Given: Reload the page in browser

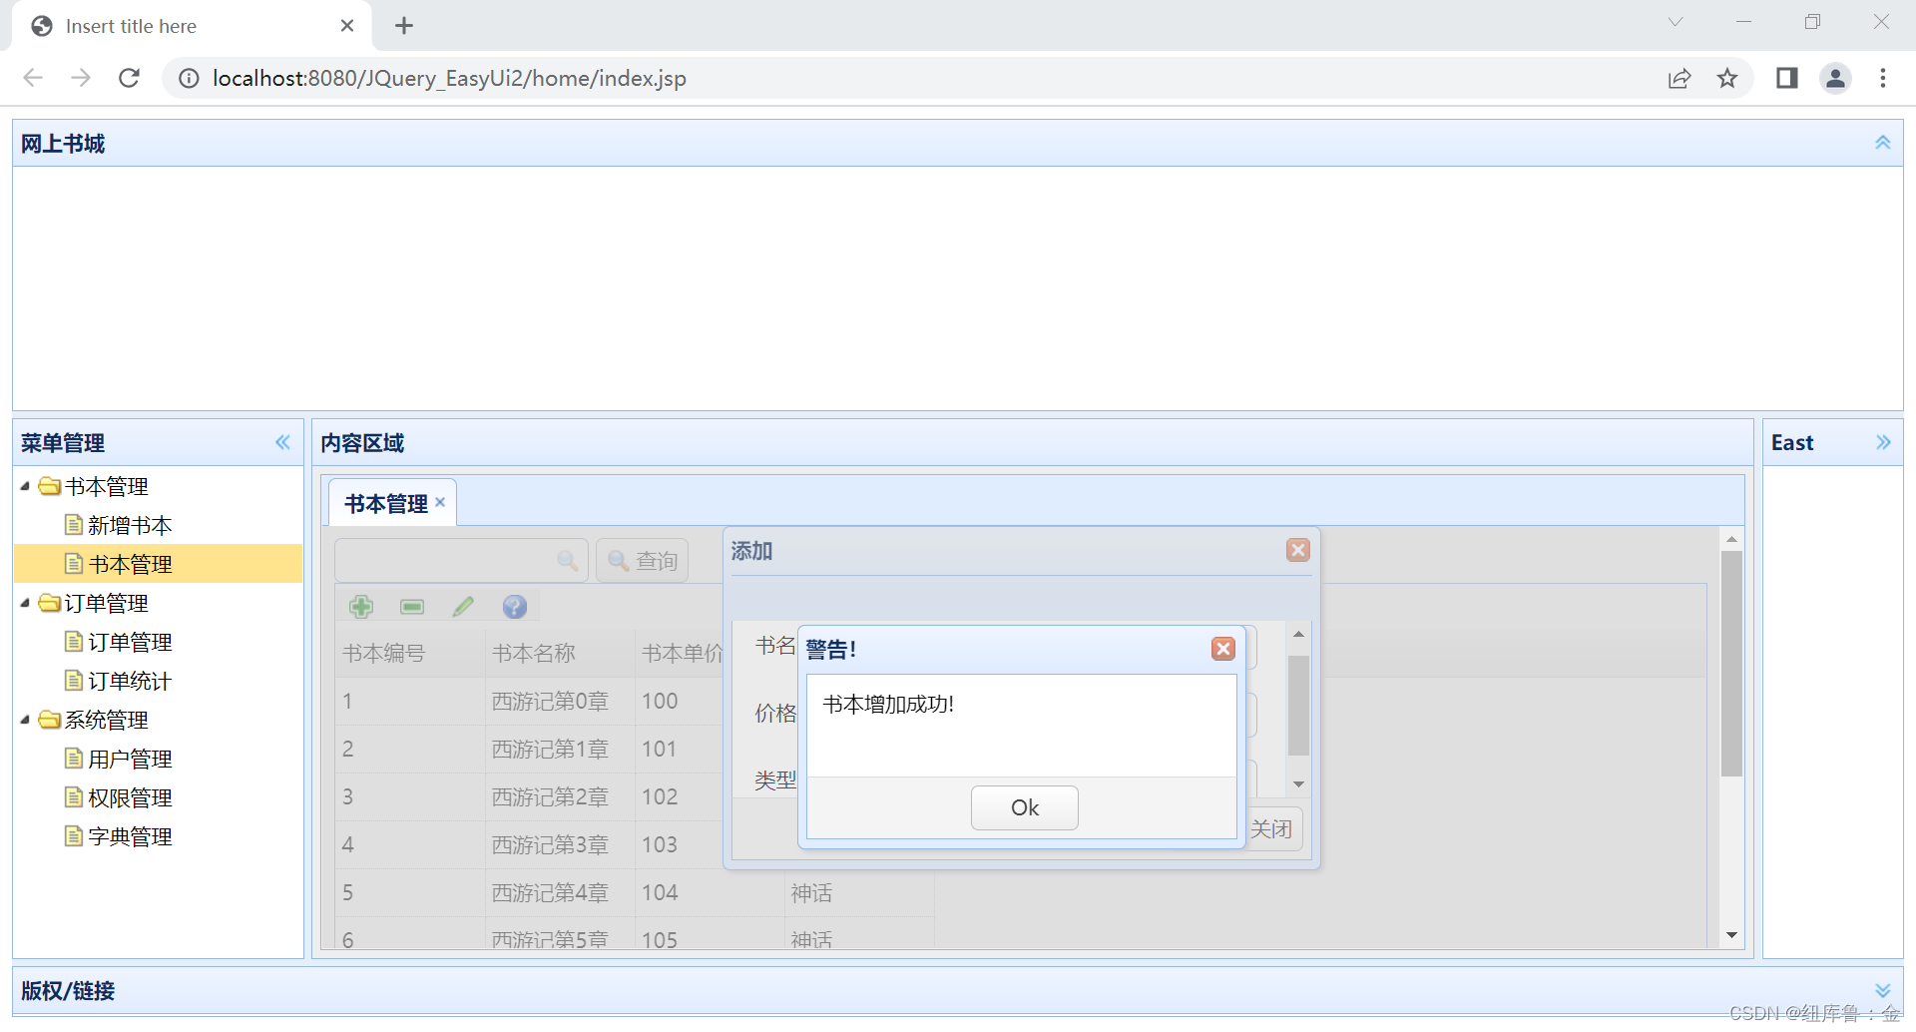Looking at the screenshot, I should pyautogui.click(x=129, y=78).
